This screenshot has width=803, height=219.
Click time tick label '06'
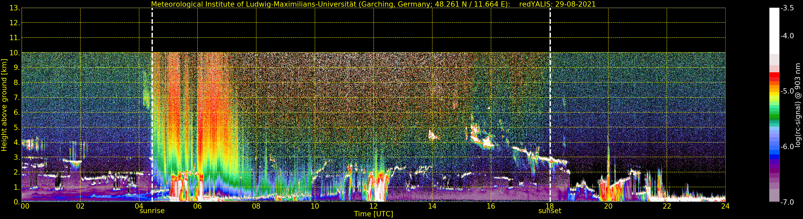198,206
